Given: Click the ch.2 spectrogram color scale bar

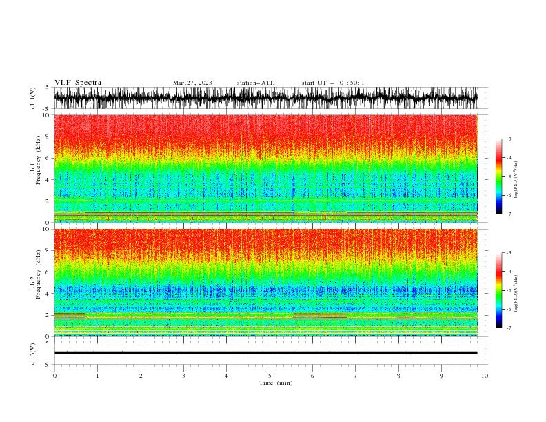Looking at the screenshot, I should pyautogui.click(x=498, y=290).
